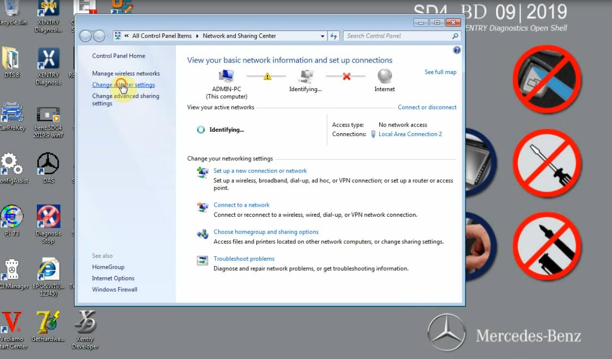Open the DTS 8 desktop icon
The image size is (612, 359).
[11, 60]
